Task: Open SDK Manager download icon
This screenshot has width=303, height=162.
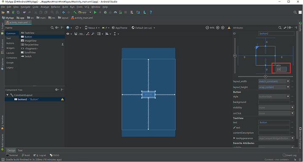Action: (x=144, y=12)
